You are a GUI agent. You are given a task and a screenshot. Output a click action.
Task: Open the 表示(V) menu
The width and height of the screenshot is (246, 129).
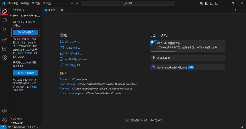pos(47,3)
